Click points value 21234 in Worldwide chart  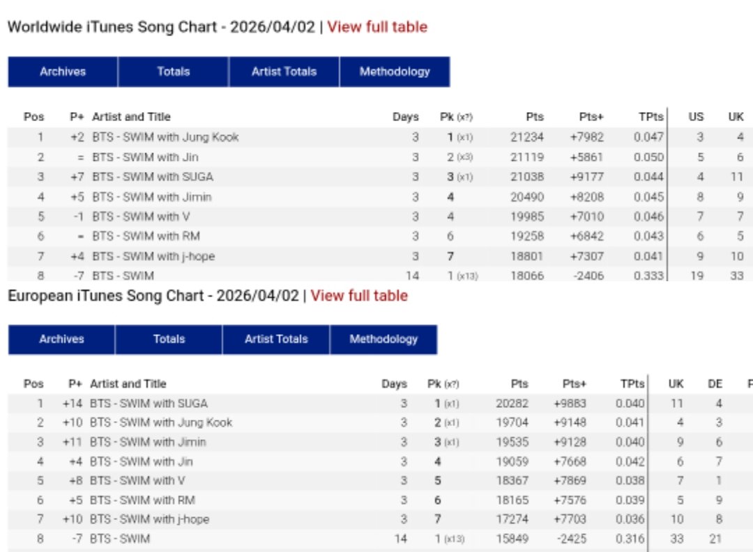point(527,137)
